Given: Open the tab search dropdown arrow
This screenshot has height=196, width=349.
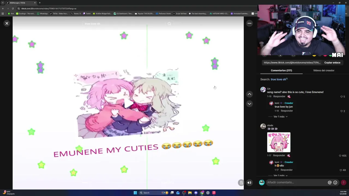Looking at the screenshot, I should click(3, 3).
